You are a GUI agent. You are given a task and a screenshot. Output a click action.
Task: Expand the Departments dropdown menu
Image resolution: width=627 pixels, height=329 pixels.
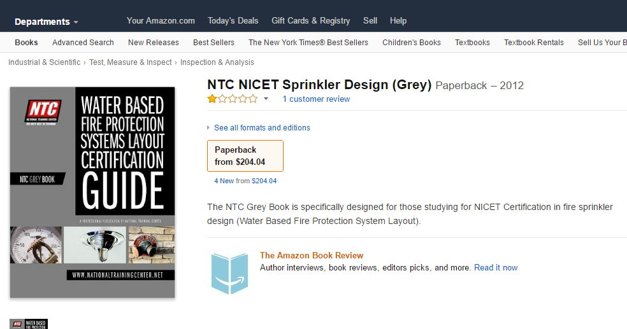(x=46, y=22)
